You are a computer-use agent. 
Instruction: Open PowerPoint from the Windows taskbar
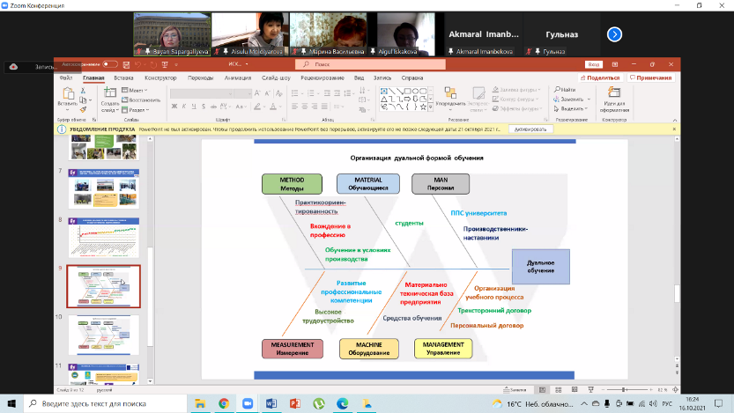tap(293, 402)
